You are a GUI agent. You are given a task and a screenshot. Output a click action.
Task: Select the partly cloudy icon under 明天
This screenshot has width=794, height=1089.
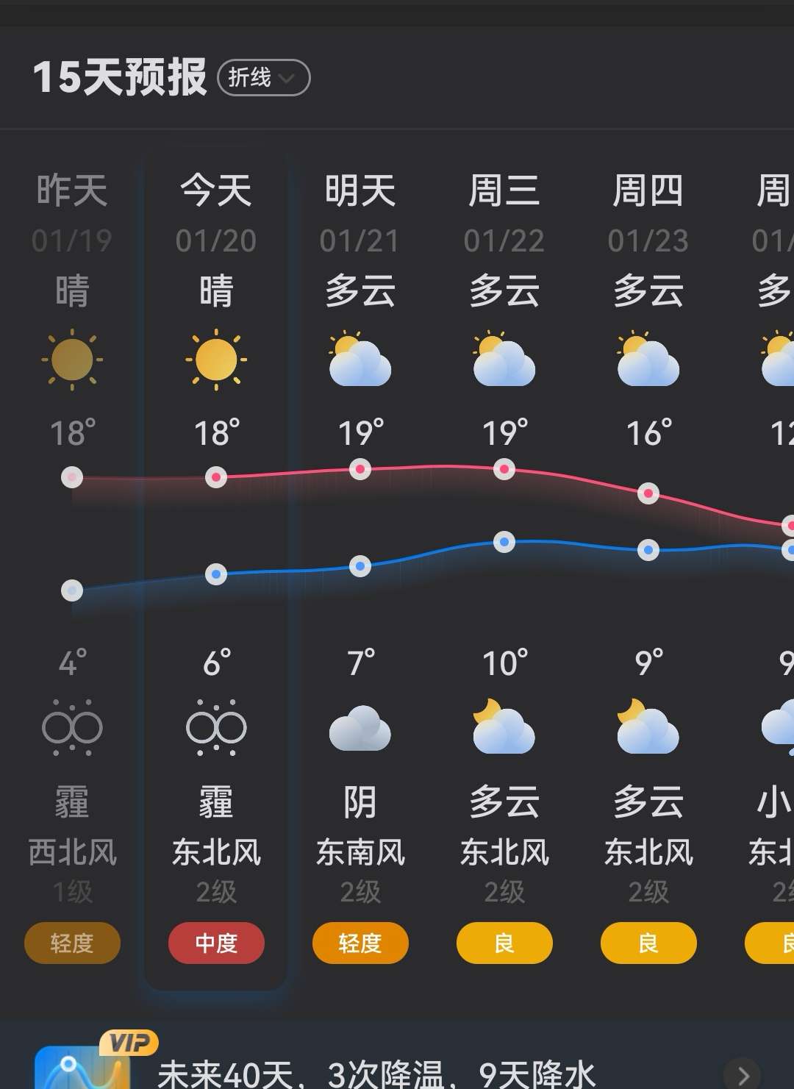(360, 360)
